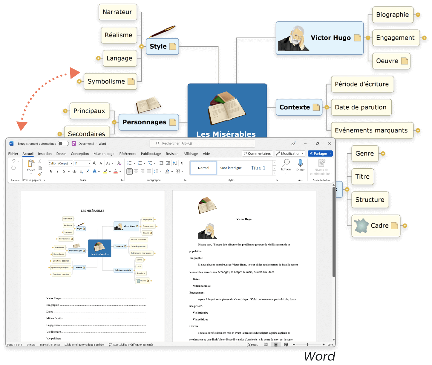432x365 pixels.
Task: Select align left paragraph button
Action: point(130,171)
